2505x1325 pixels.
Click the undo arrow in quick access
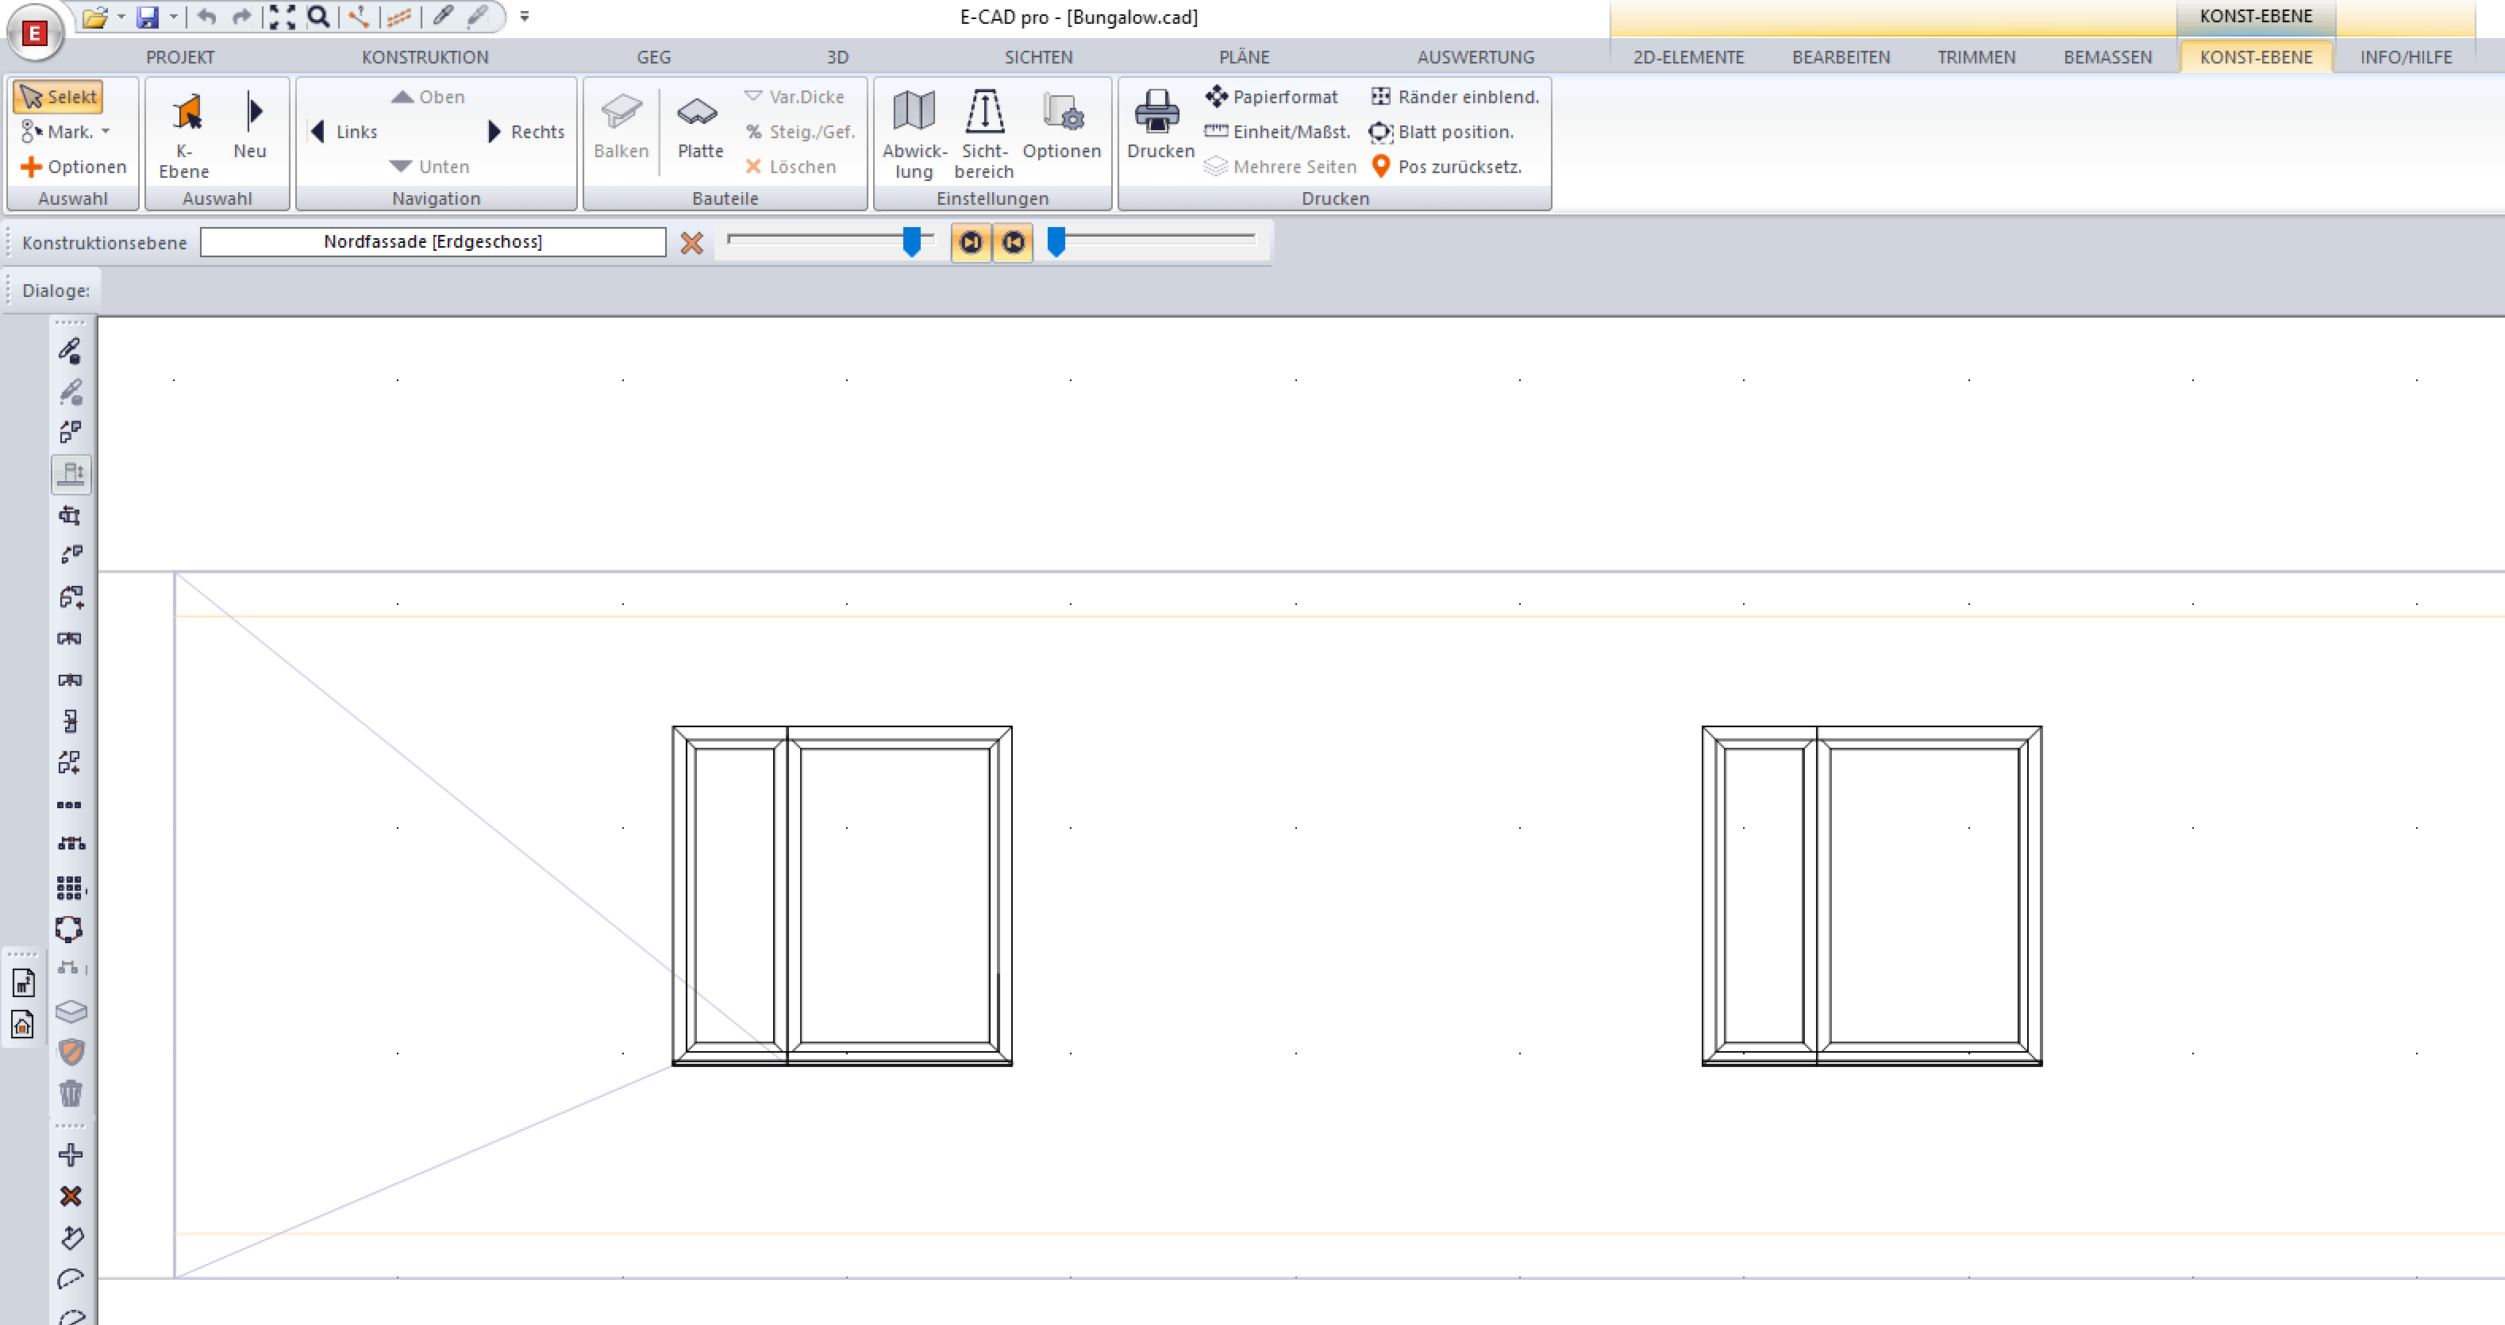(x=206, y=17)
